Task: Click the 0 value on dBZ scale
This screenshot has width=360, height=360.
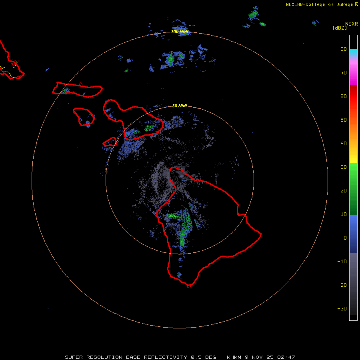Action: (x=345, y=238)
